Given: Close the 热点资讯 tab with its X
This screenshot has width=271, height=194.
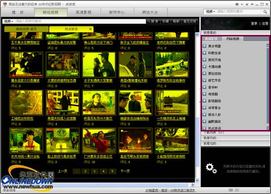Looking at the screenshot, I should 90,29.
